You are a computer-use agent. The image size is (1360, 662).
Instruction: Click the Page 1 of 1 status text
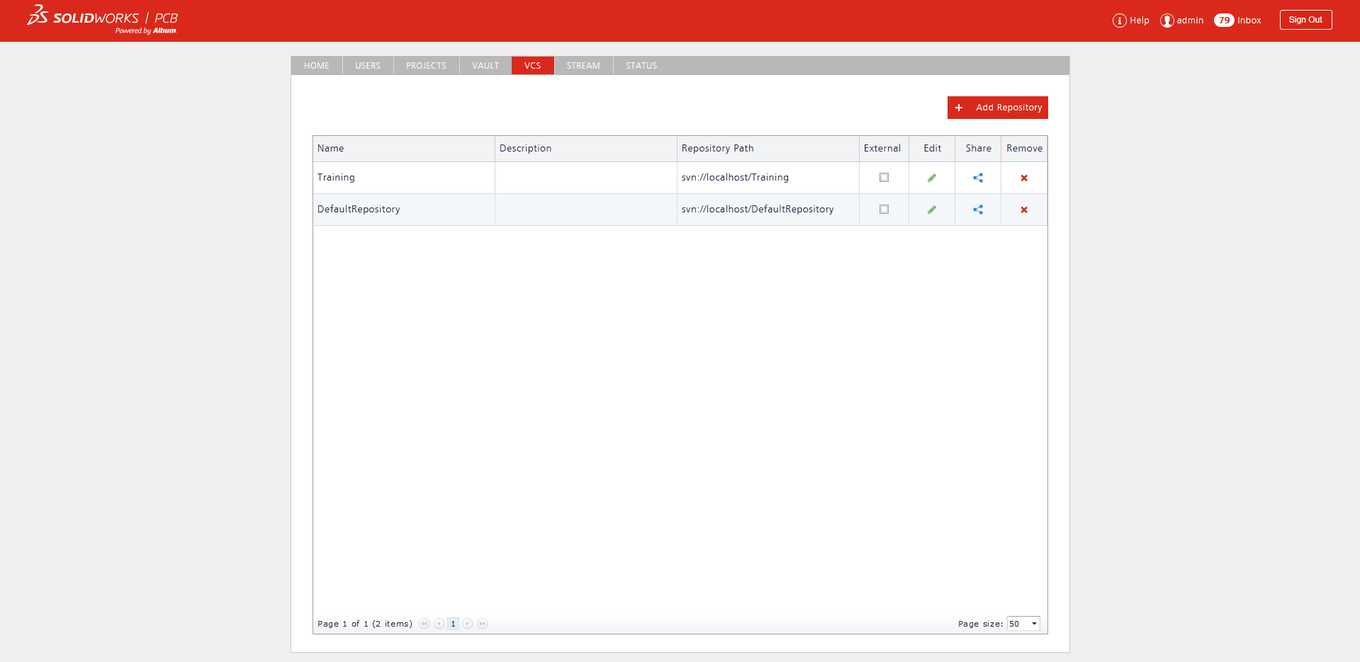(365, 624)
